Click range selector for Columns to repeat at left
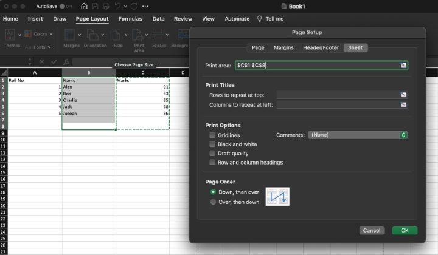 (x=403, y=104)
